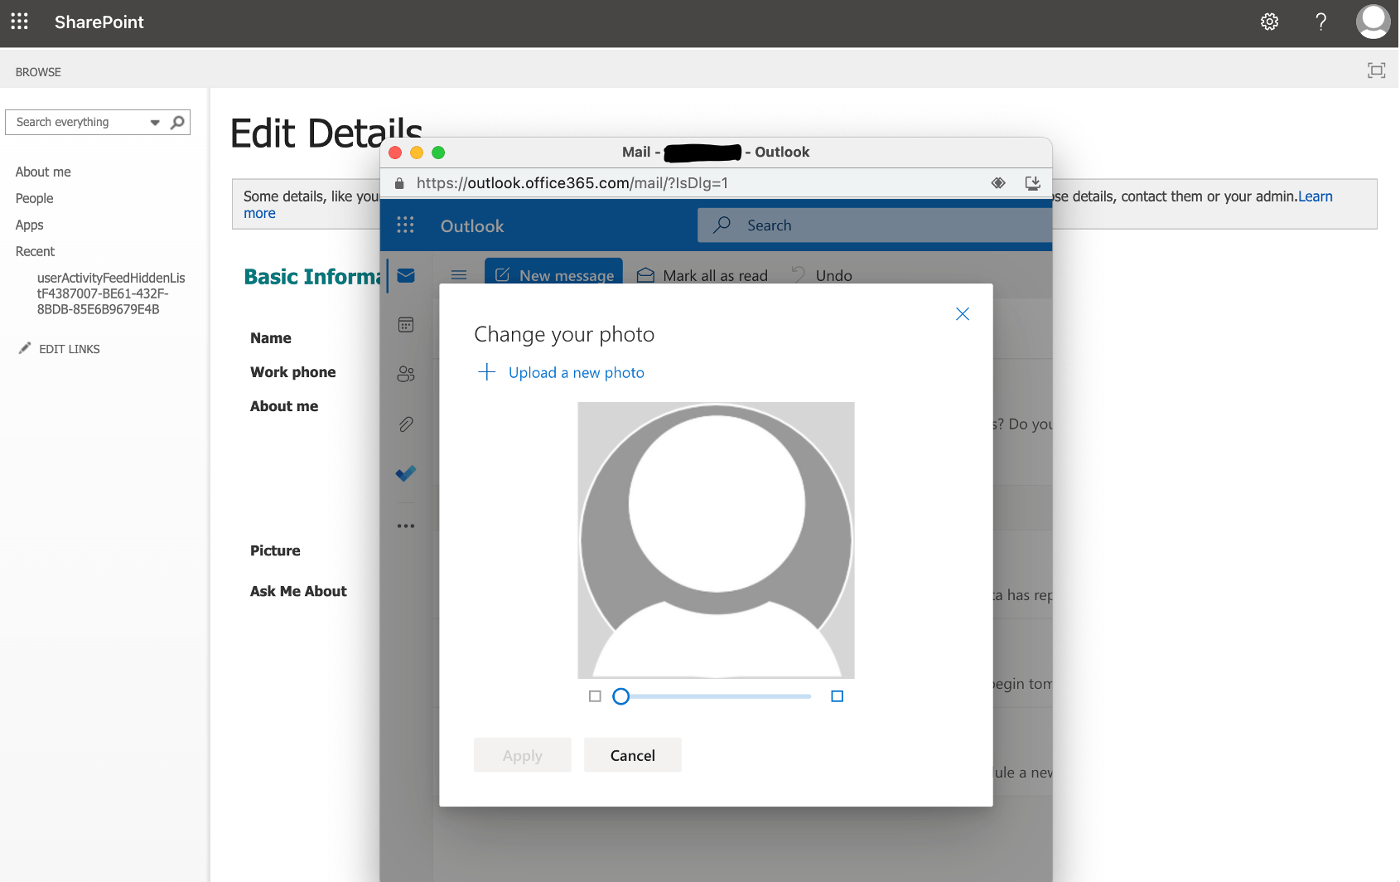Click the focus on content icon
This screenshot has width=1400, height=882.
[x=1376, y=70]
